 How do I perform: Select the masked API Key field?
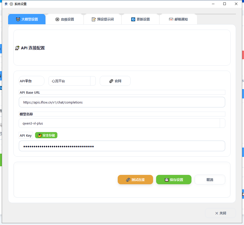[122, 146]
